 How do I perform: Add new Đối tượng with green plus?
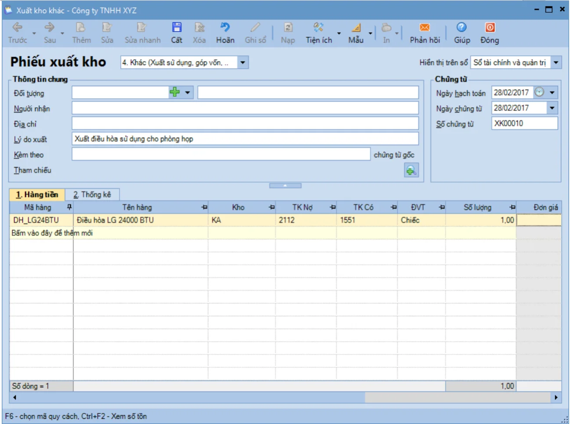(175, 92)
